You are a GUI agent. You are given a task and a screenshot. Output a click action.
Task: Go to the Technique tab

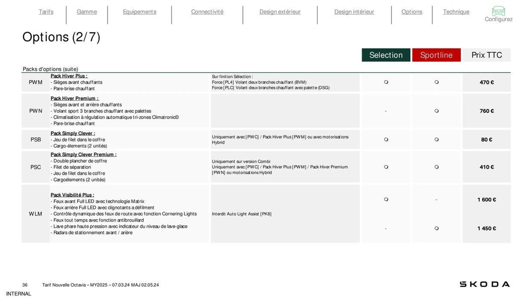[456, 12]
